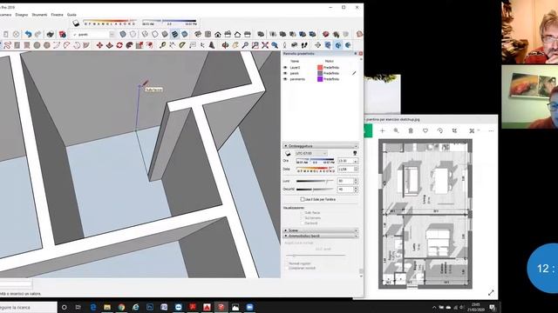This screenshot has width=558, height=313.
Task: Open the Guida menu
Action: click(71, 15)
